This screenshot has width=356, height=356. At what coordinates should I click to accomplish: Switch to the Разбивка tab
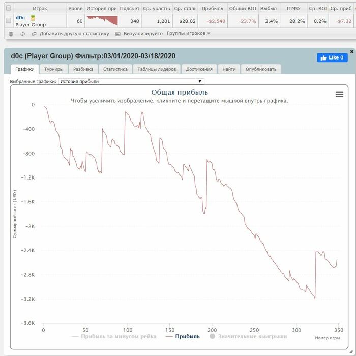(x=83, y=69)
